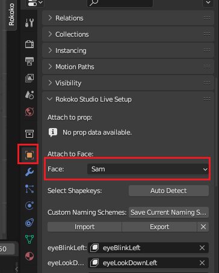Expand the Visibility panel
The height and width of the screenshot is (273, 219).
tap(50, 83)
